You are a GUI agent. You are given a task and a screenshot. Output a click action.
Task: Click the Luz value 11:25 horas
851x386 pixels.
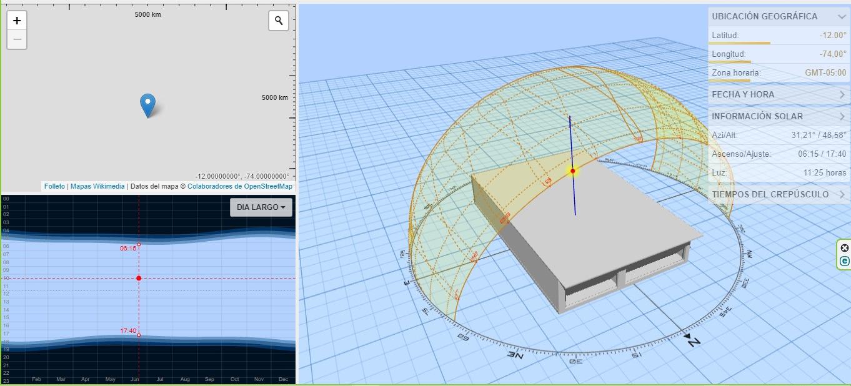pyautogui.click(x=825, y=173)
